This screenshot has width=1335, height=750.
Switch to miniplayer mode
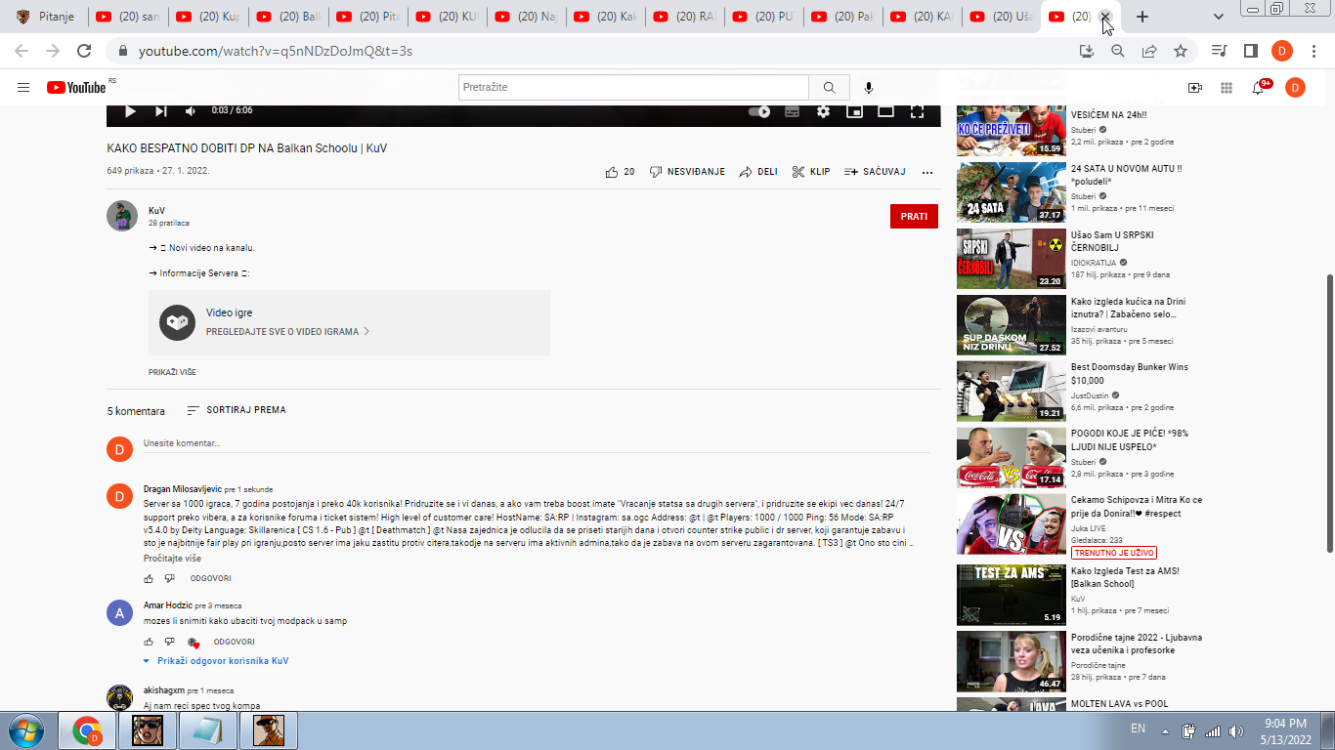click(854, 111)
